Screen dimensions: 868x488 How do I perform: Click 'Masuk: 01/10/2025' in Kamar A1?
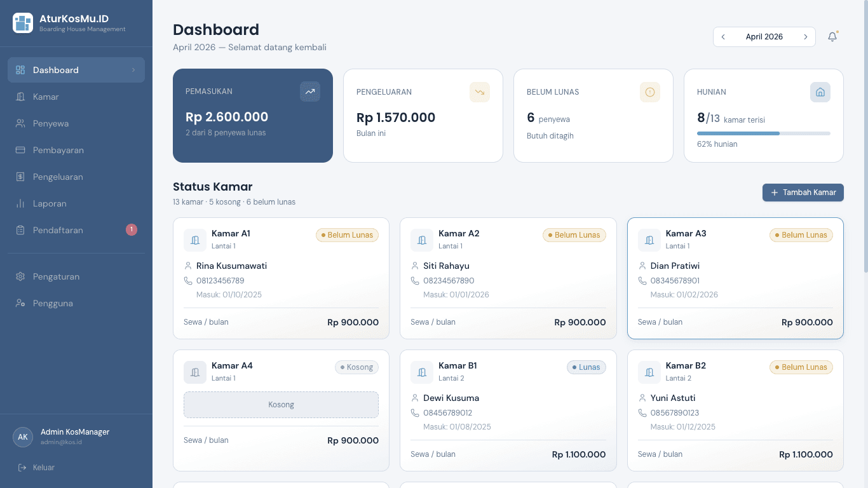coord(229,295)
